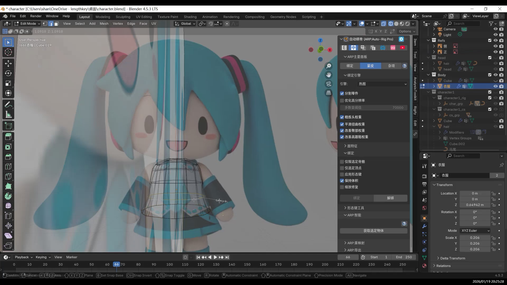The width and height of the screenshot is (507, 285).
Task: Switch to face select mode
Action: coord(57,24)
